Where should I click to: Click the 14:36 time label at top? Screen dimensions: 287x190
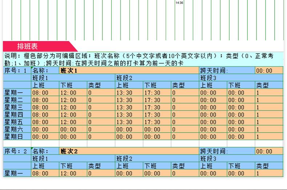coord(179,3)
